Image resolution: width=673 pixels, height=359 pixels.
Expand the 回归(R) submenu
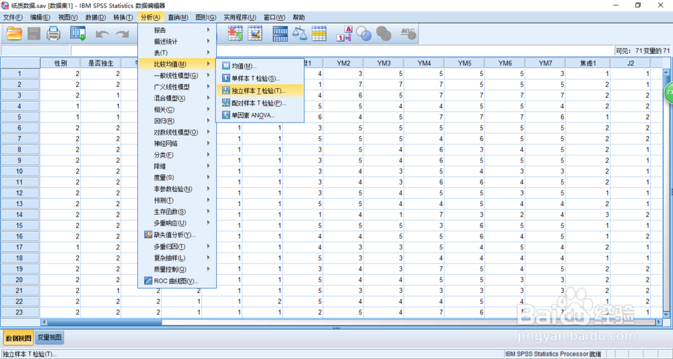coord(177,121)
